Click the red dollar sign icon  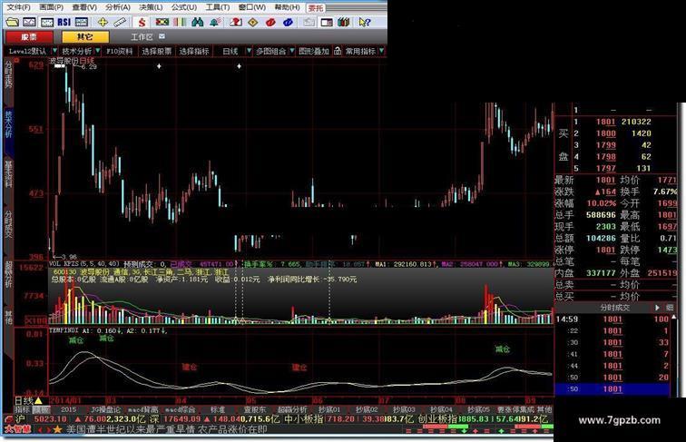pos(142,22)
